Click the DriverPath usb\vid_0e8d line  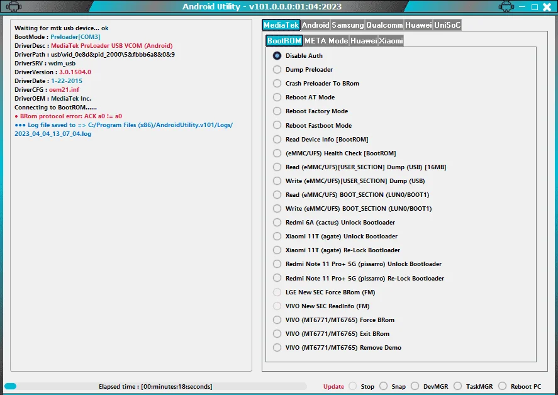tap(94, 55)
